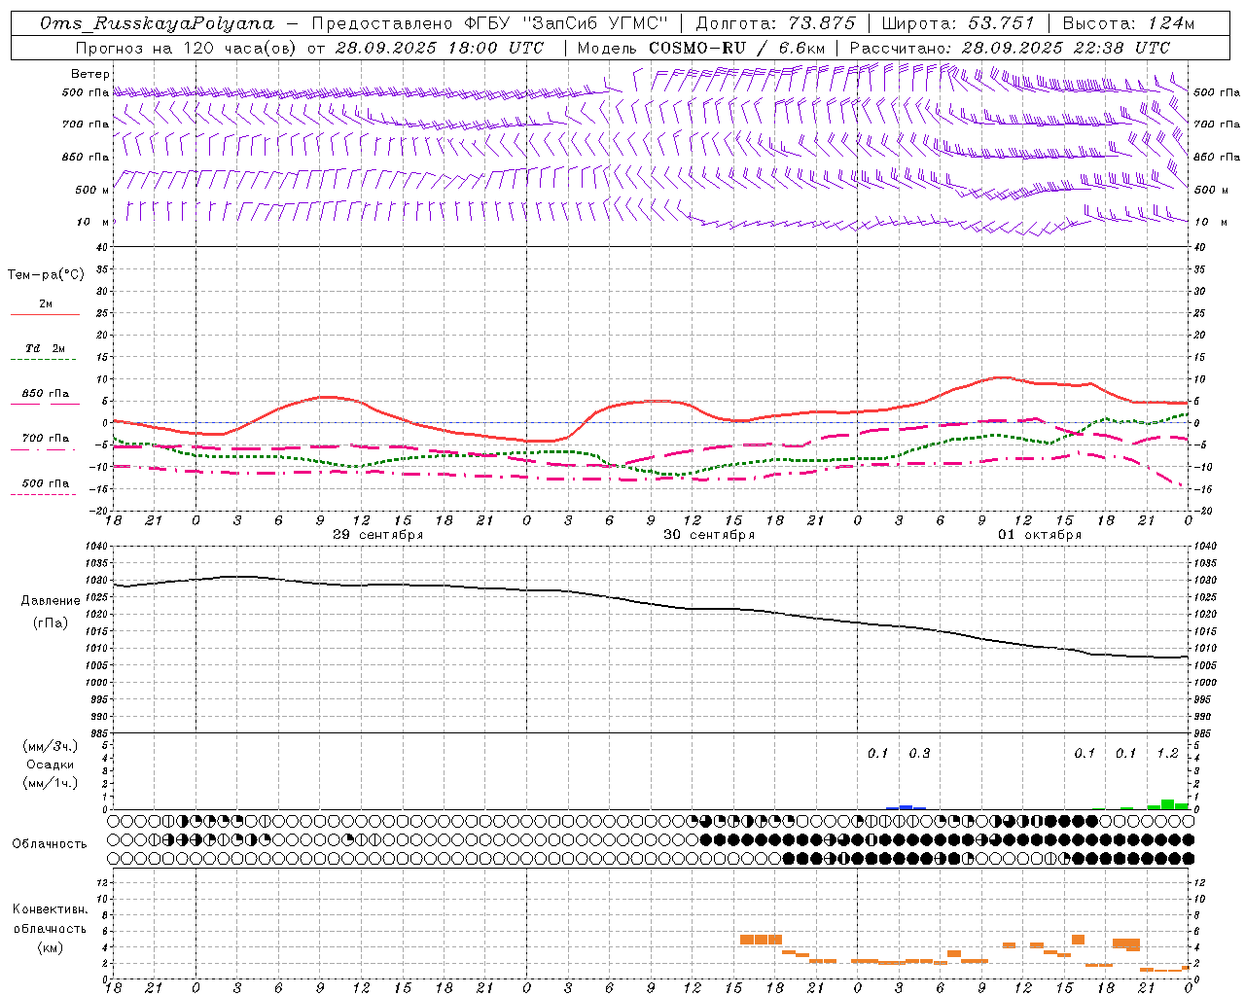Click the Давление pressure panel label
Viewport: 1245px width, 996px height.
[51, 601]
